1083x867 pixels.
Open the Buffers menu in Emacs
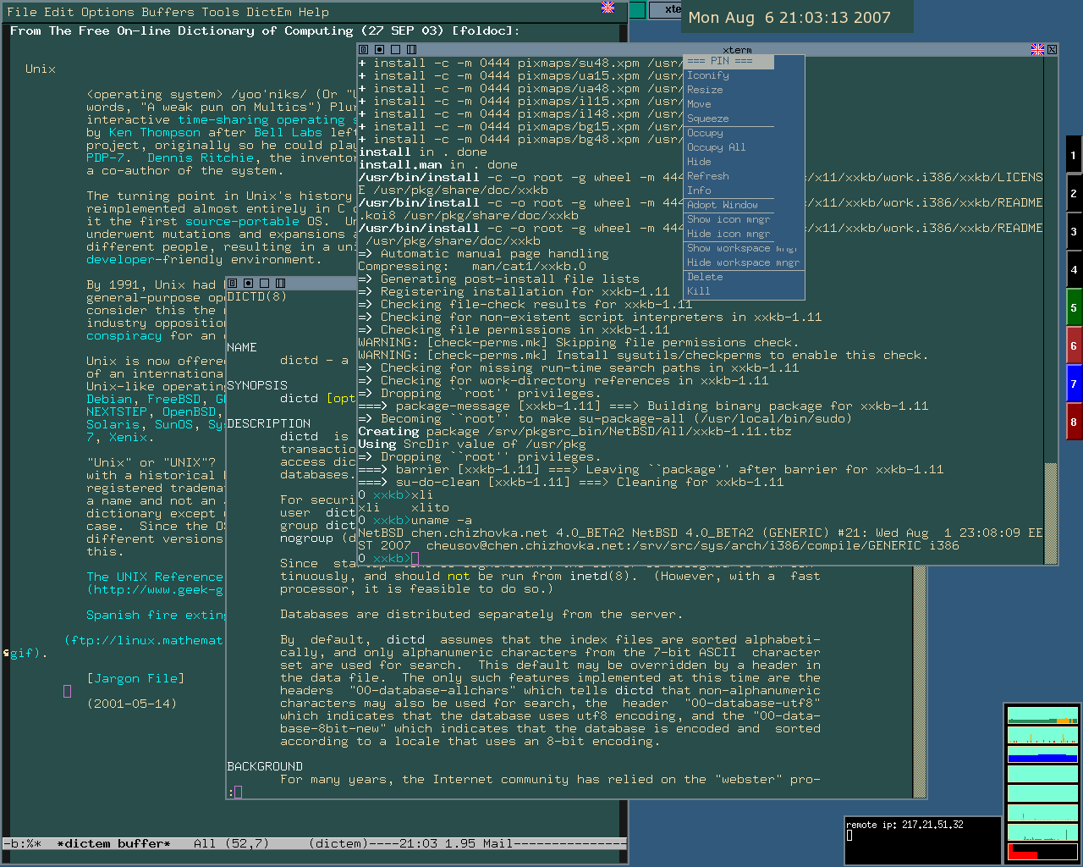coord(168,12)
